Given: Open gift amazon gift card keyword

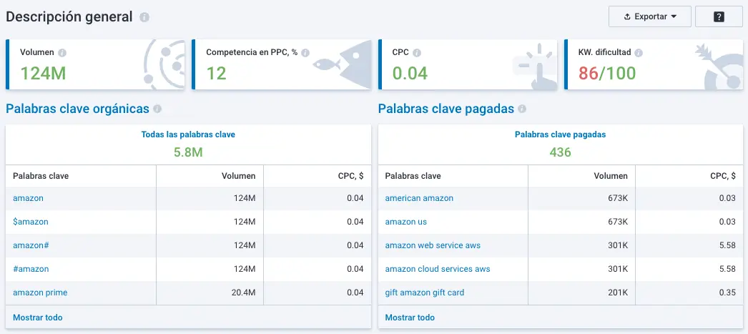Looking at the screenshot, I should (425, 293).
